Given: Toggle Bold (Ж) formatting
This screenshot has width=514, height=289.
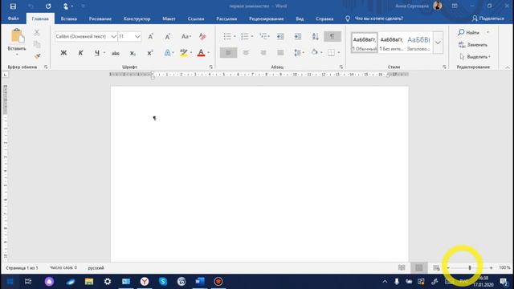Looking at the screenshot, I should coord(63,53).
